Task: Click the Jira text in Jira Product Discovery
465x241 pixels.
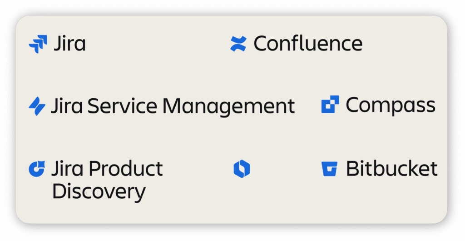Action: (x=68, y=169)
